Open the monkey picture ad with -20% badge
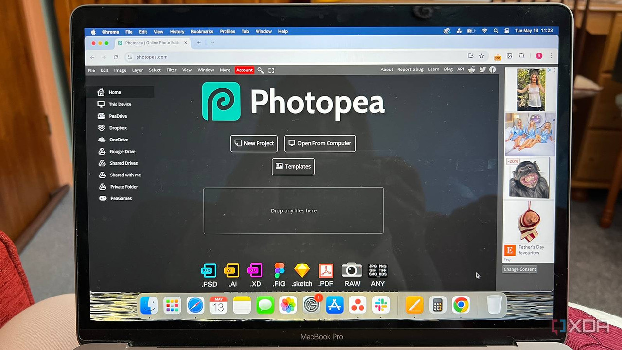 [x=529, y=178]
